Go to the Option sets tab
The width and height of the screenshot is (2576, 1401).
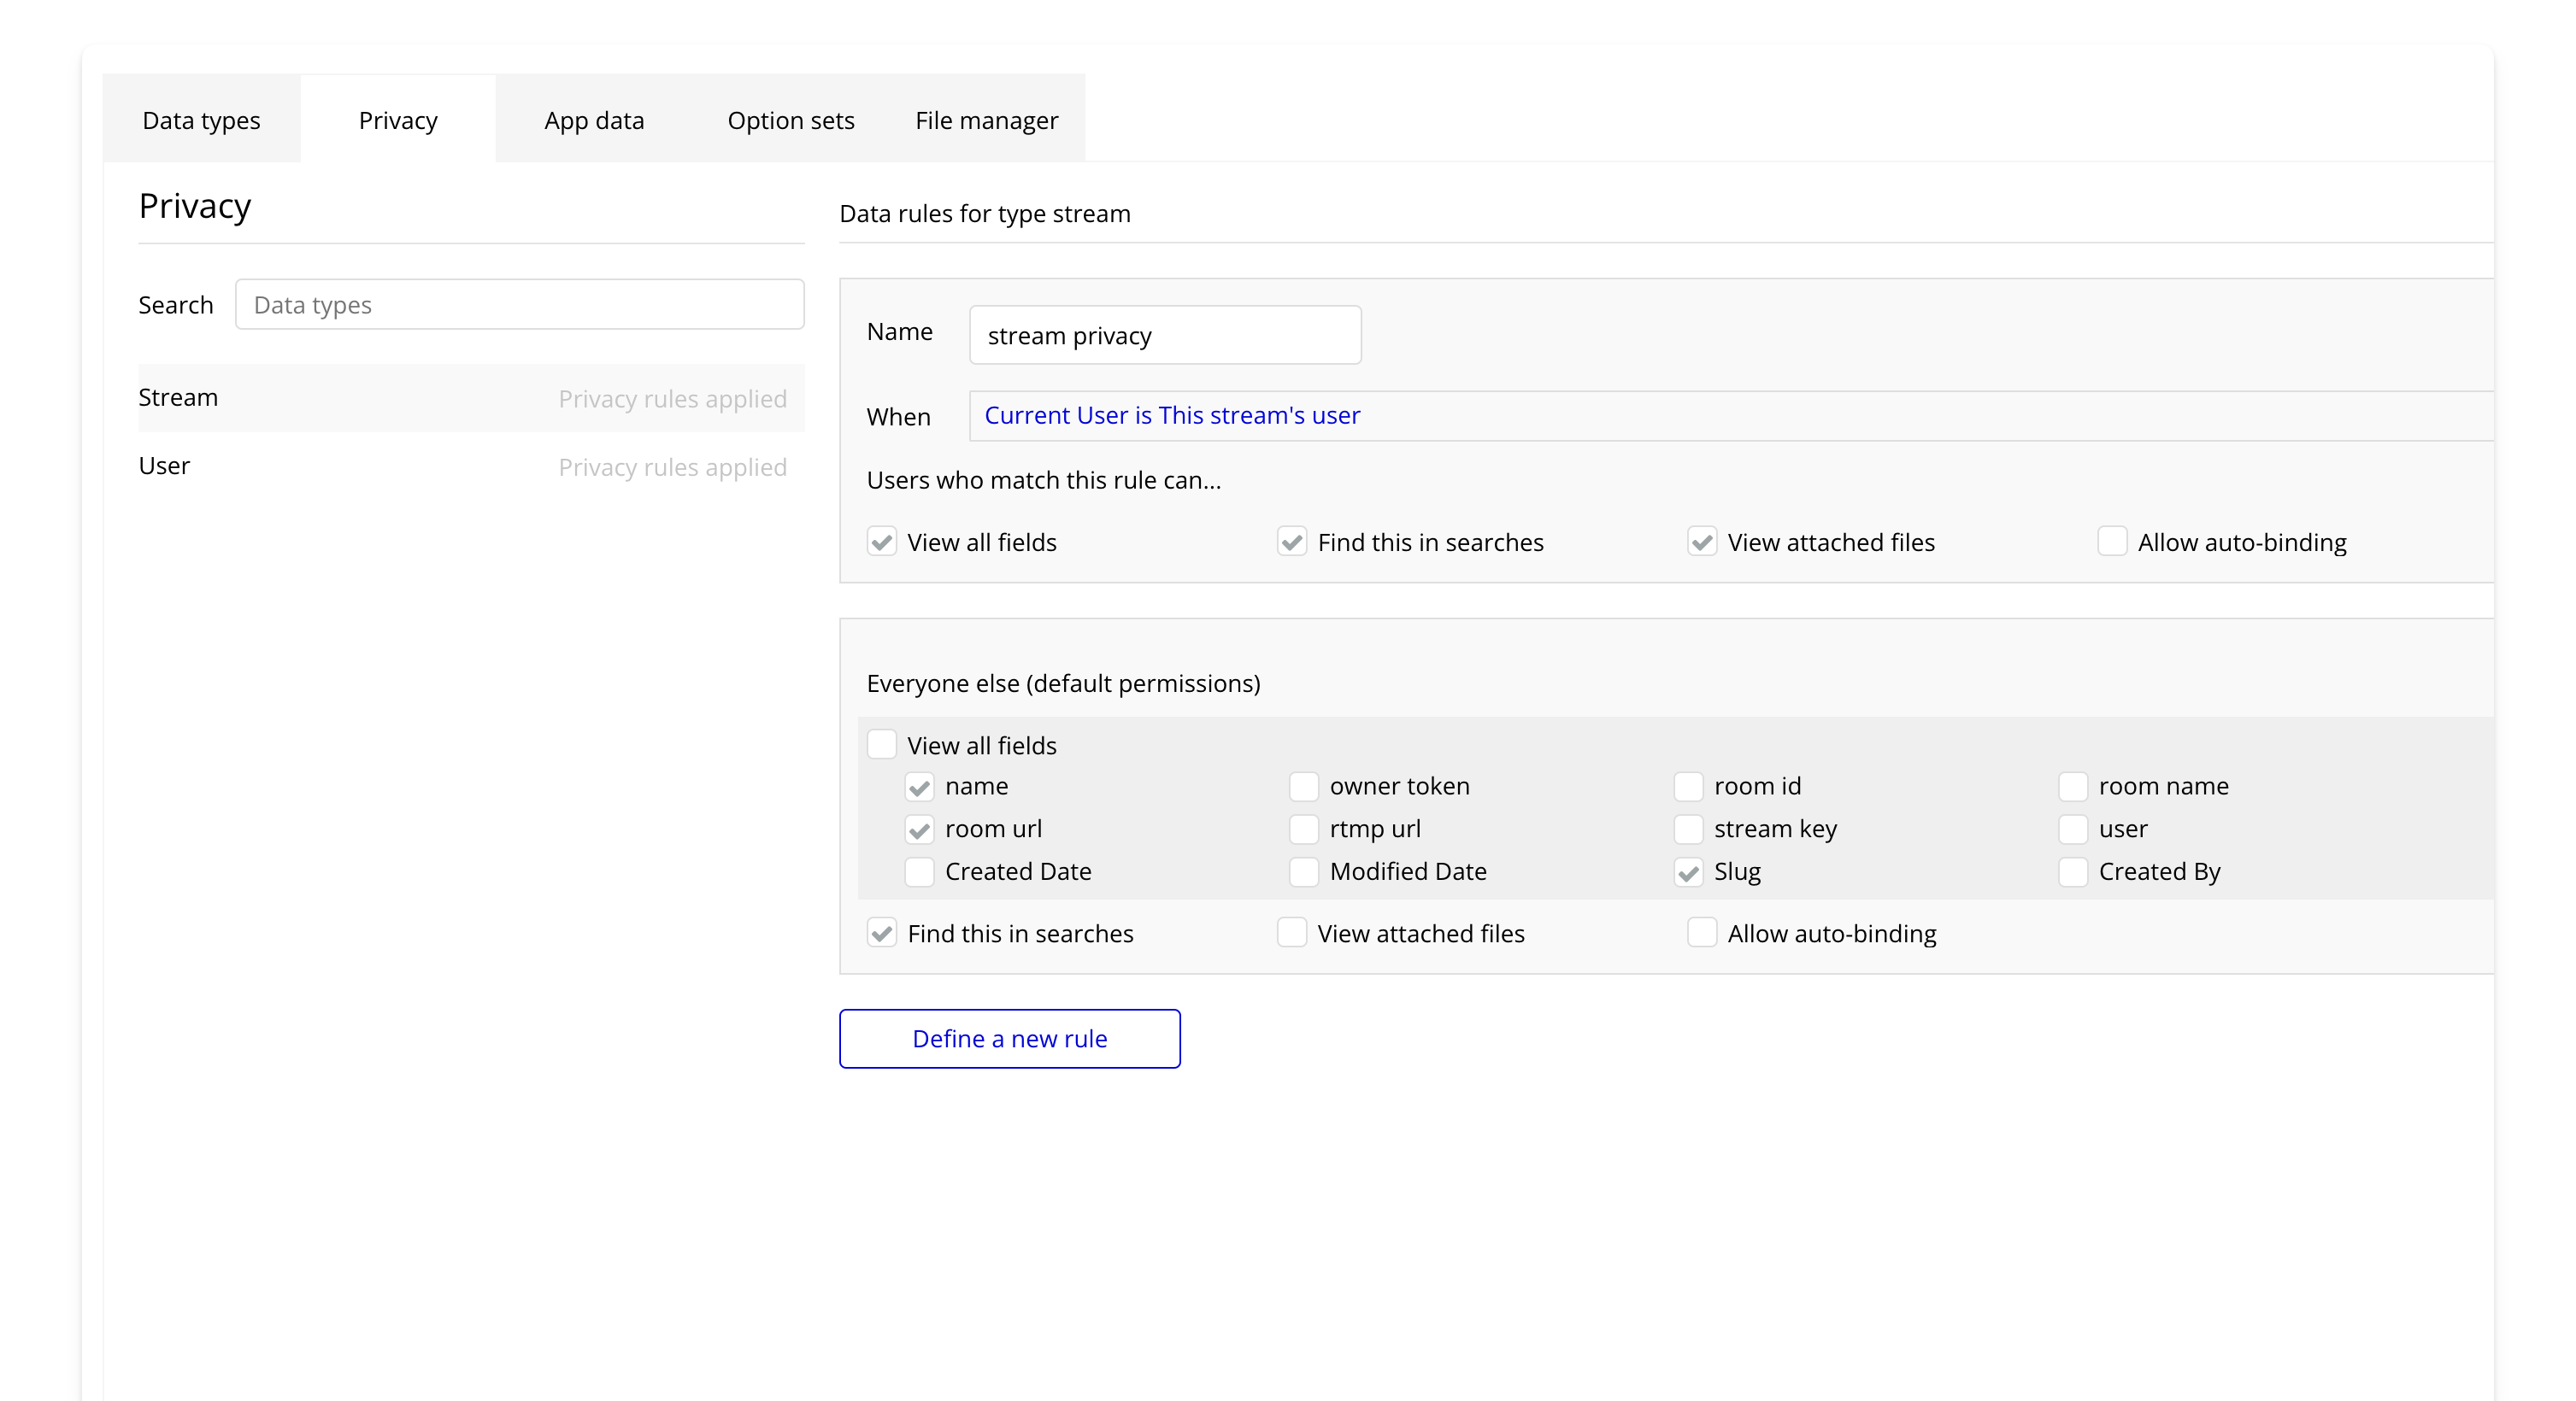pyautogui.click(x=790, y=120)
